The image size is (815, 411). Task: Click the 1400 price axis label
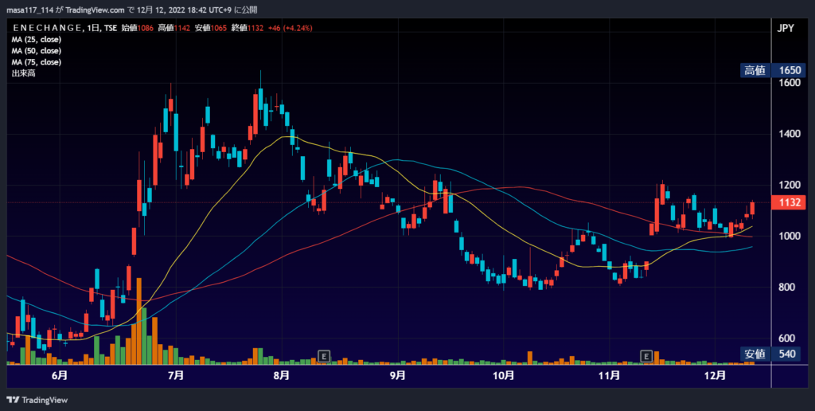(789, 135)
